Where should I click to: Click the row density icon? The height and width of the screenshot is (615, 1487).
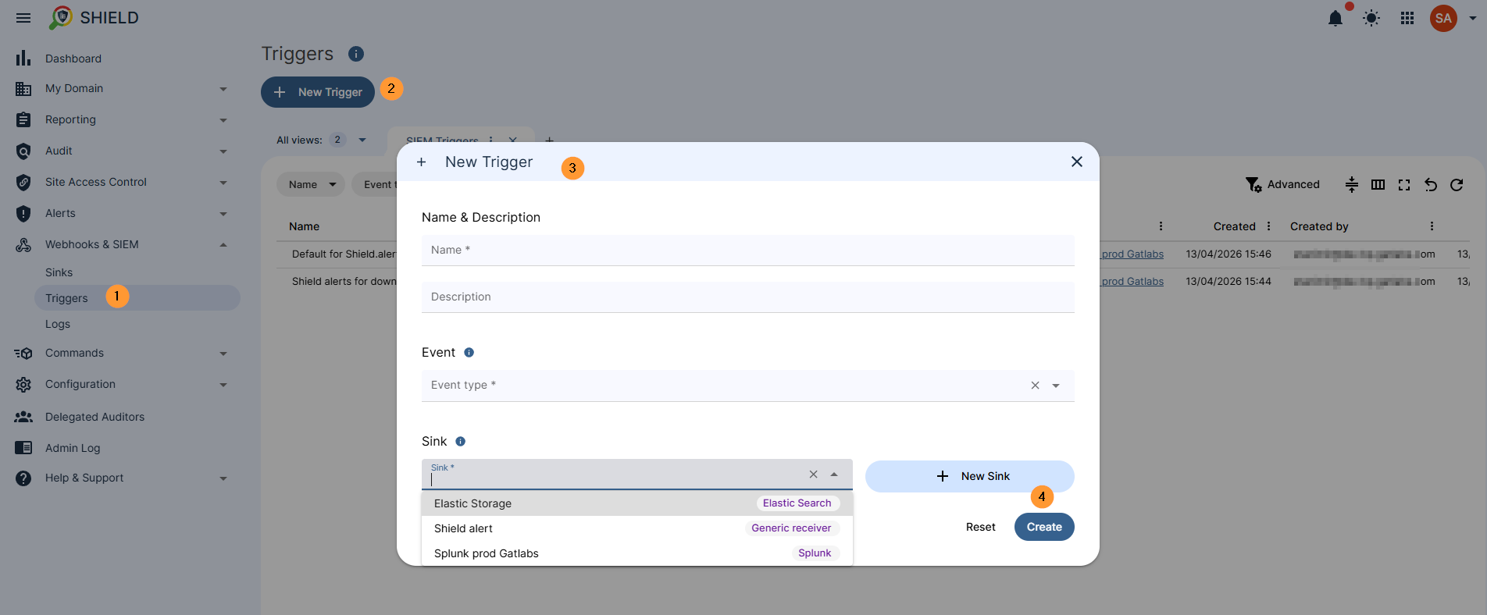1352,184
